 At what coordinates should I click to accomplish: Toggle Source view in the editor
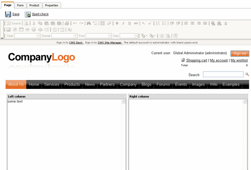(14, 24)
